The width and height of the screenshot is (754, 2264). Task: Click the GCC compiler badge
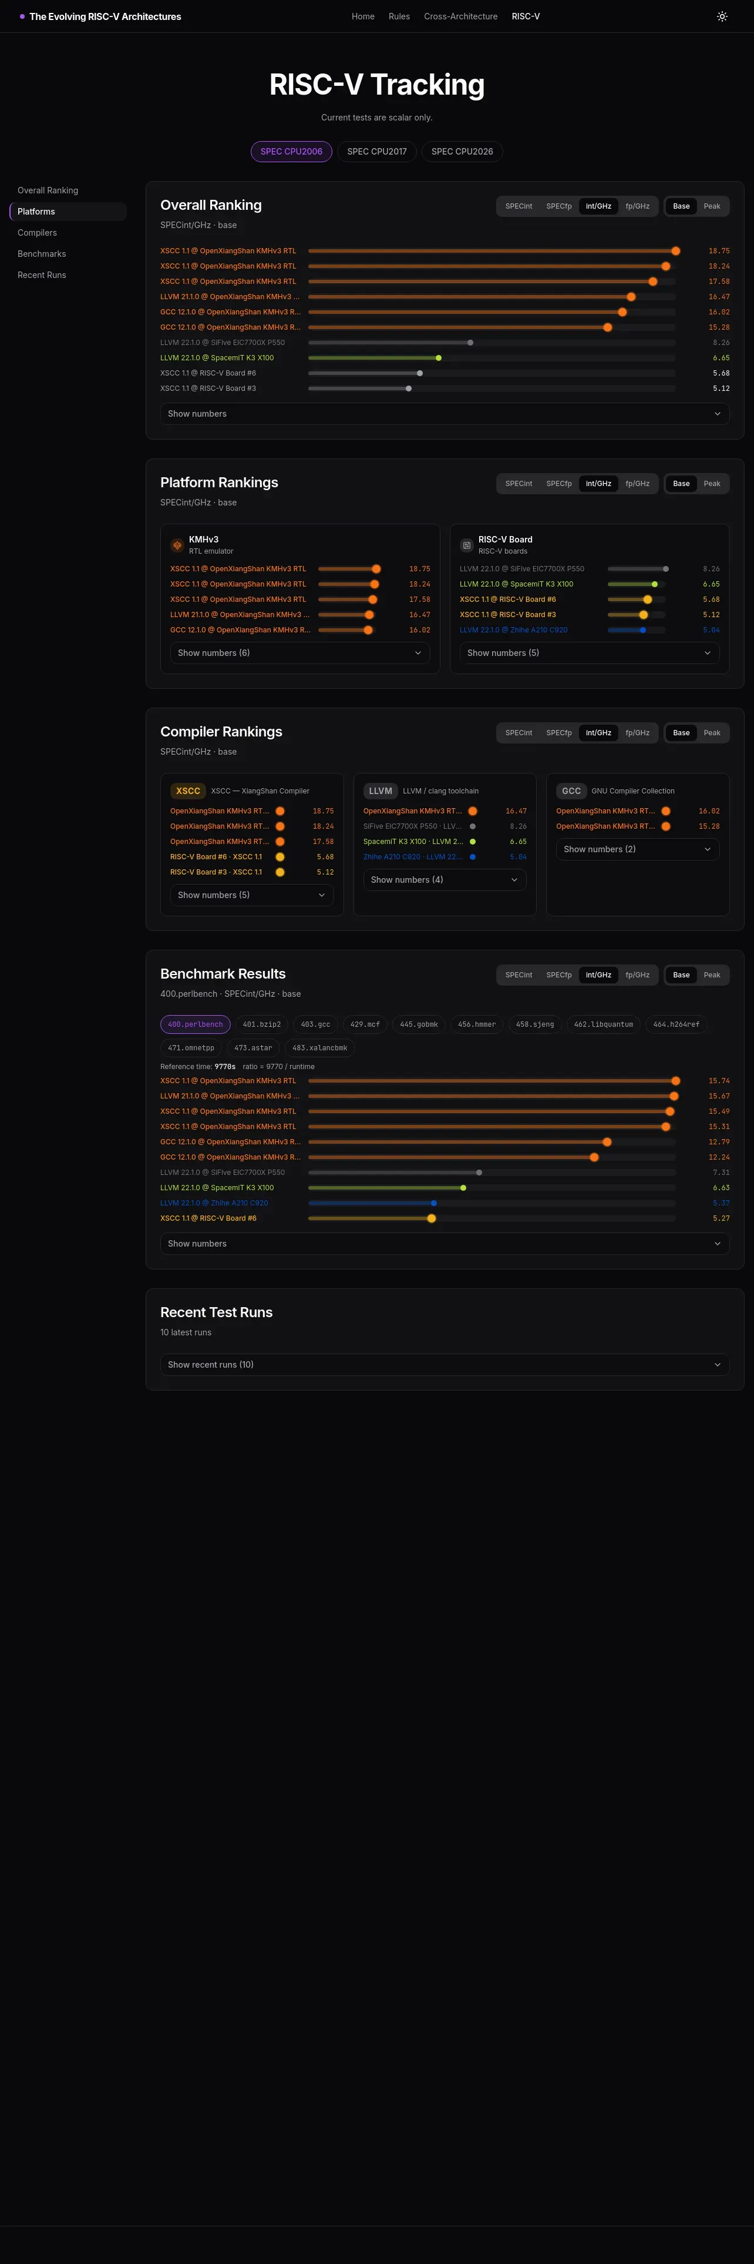[x=571, y=791]
